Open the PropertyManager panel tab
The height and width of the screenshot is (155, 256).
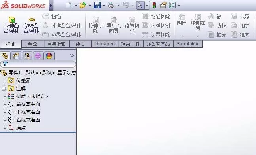tap(16, 56)
